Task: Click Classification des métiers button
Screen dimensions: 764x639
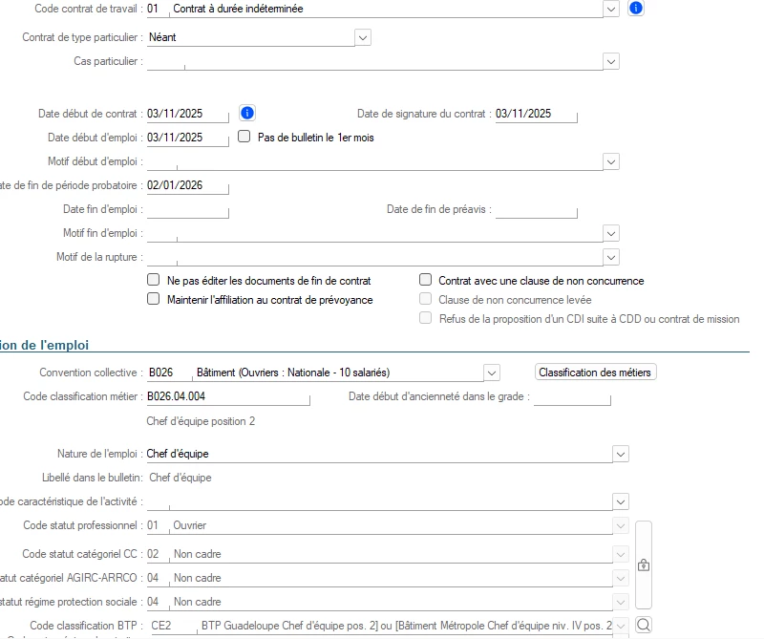Action: point(595,373)
